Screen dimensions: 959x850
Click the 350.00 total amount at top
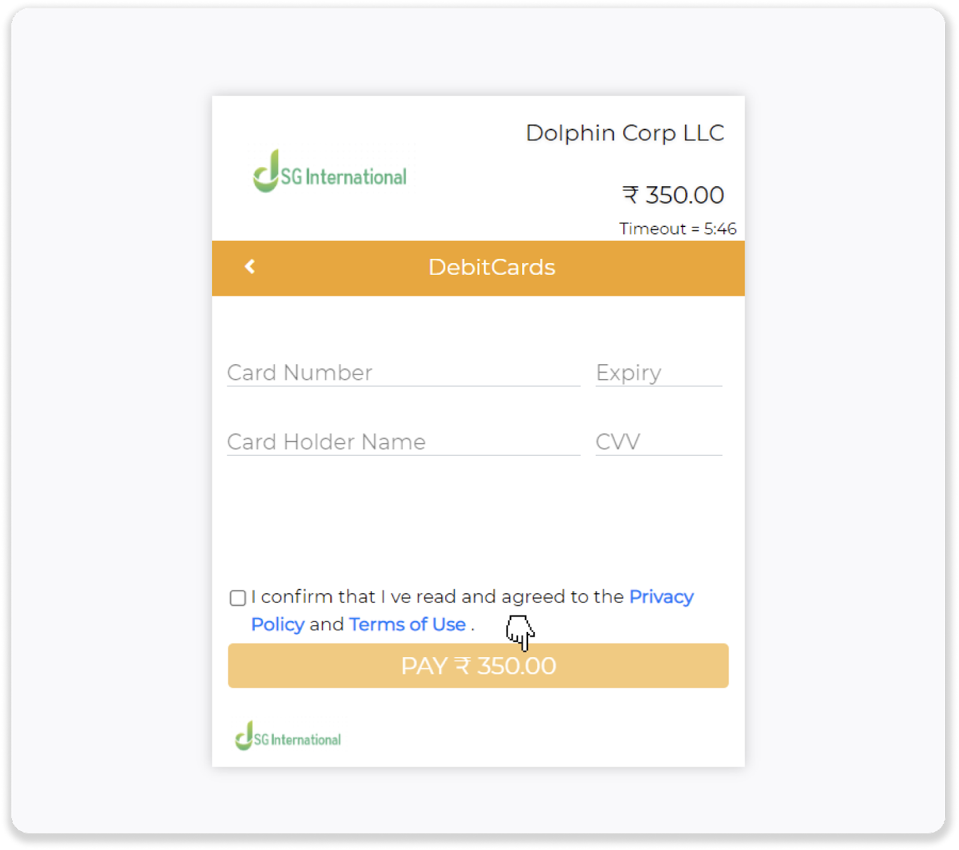684,195
